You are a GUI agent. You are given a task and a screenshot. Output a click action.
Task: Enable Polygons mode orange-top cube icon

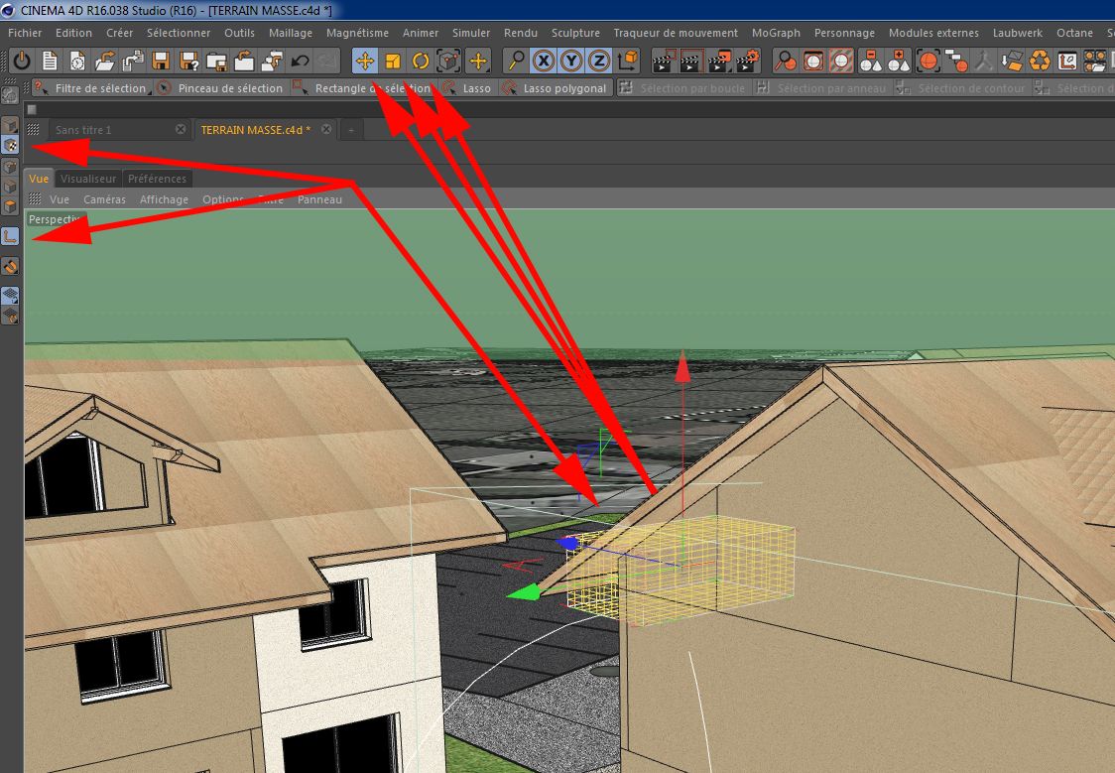pos(10,207)
